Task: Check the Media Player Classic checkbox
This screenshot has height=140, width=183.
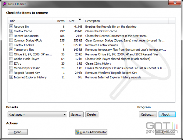Action: [x=11, y=68]
